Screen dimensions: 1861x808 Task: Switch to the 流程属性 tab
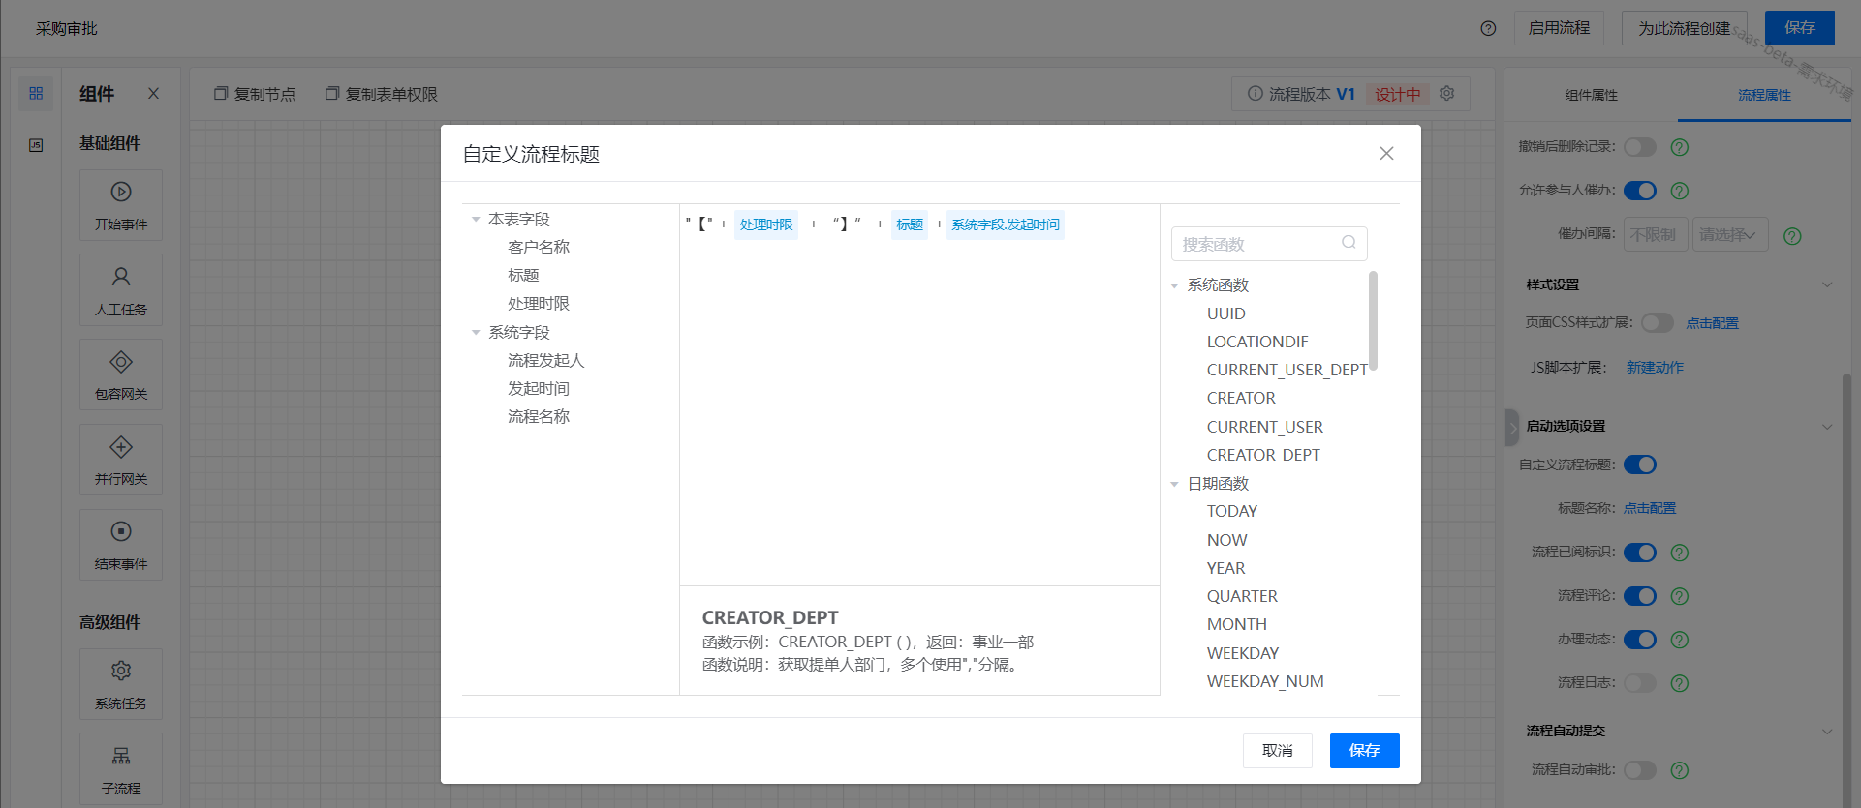(x=1763, y=95)
